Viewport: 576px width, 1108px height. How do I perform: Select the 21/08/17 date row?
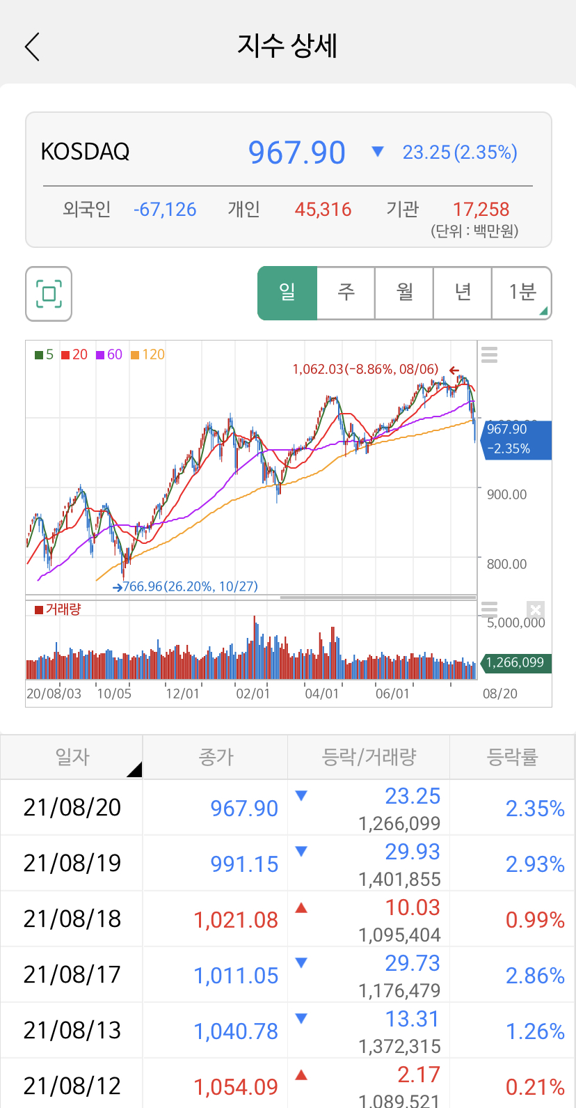tap(72, 974)
